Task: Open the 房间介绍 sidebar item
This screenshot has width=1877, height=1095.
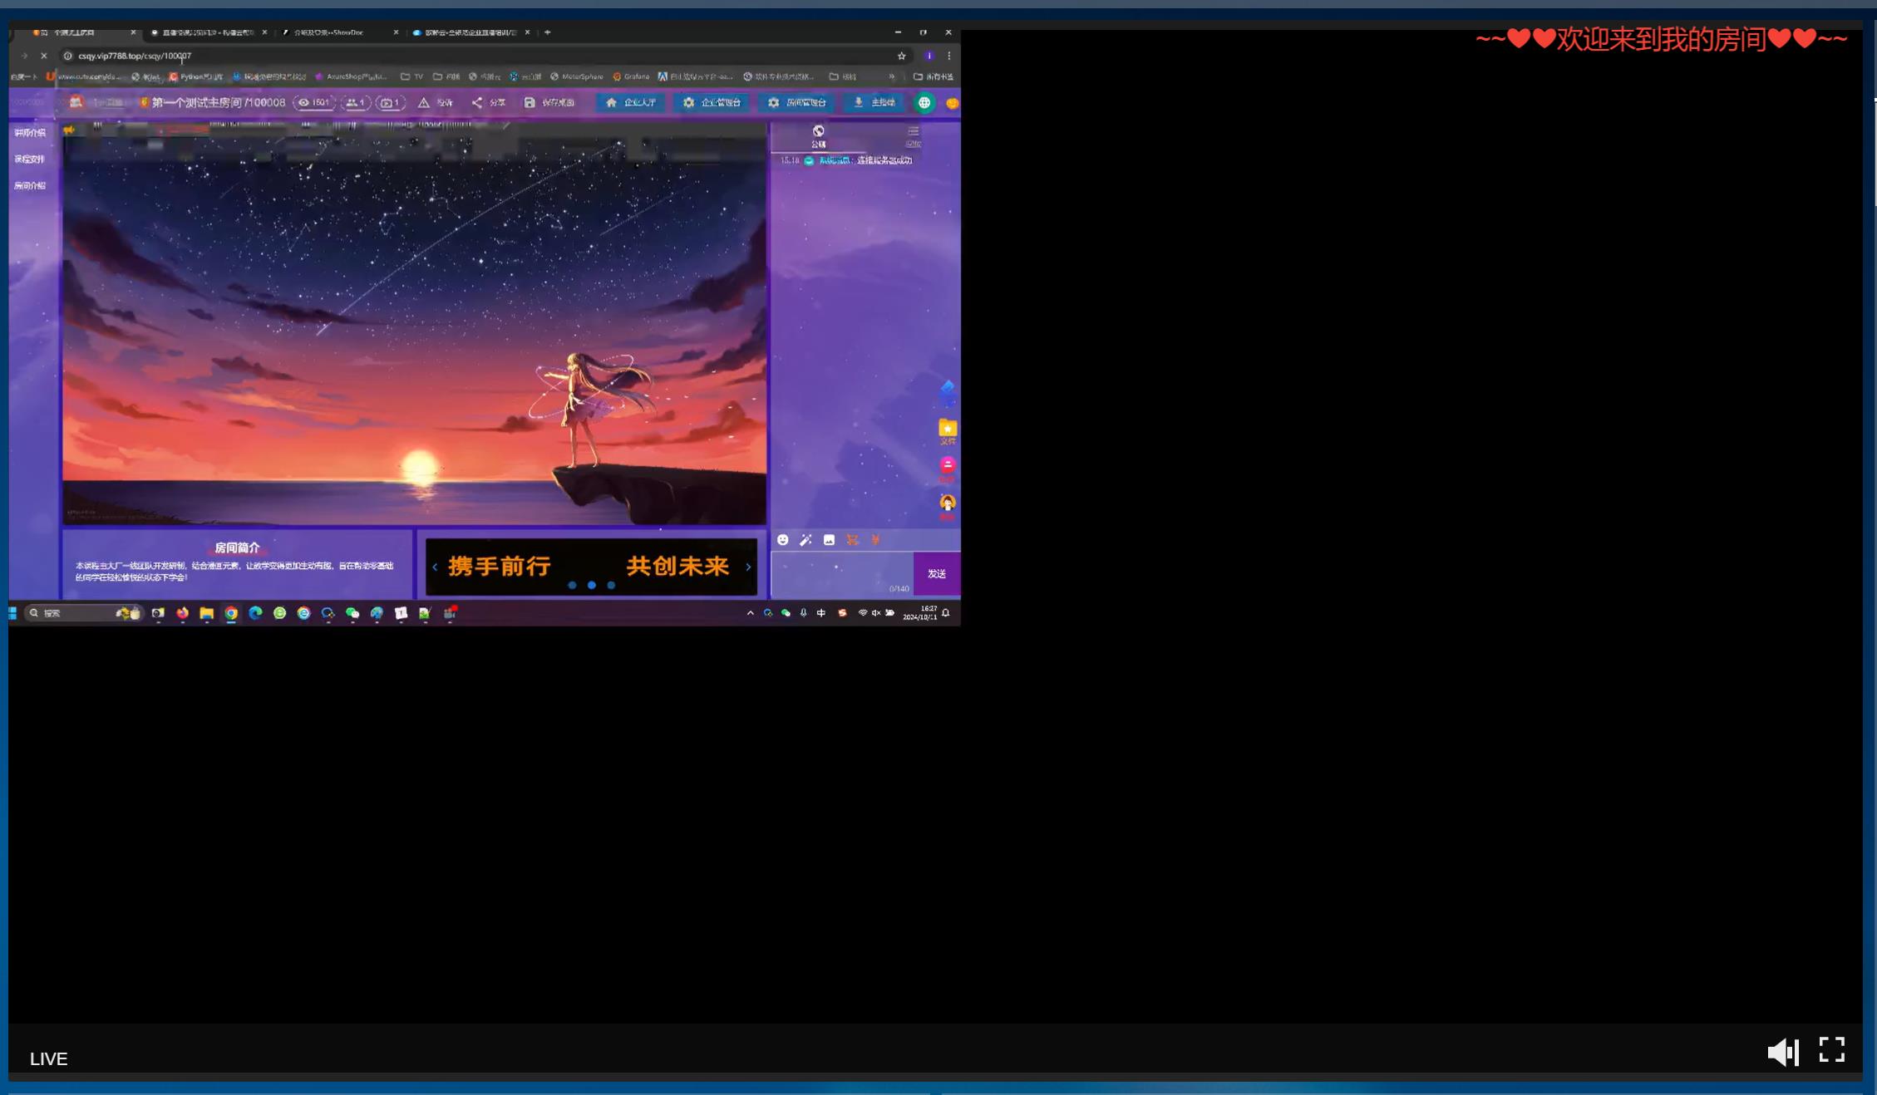Action: point(30,186)
